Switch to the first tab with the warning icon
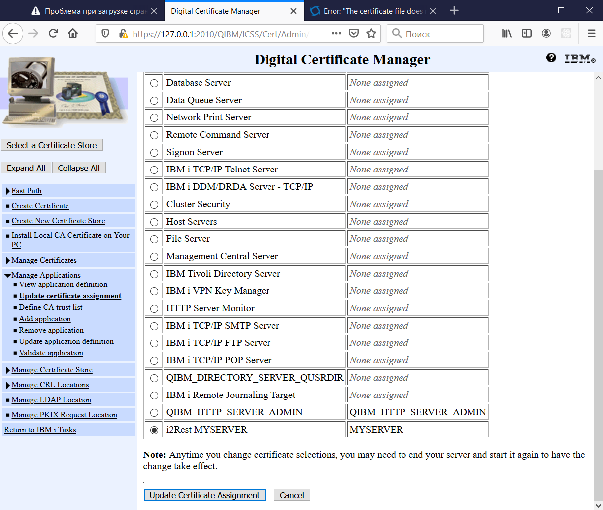The image size is (603, 510). (94, 11)
